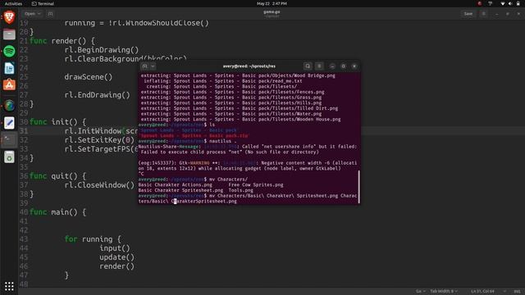Click 'Tools.png' in terminal listing

240,190
